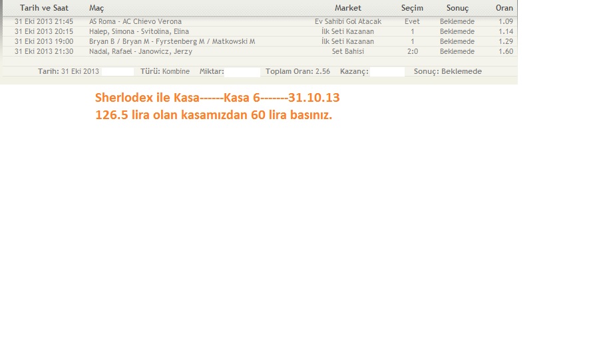
Task: Click the 'Maç' column header
Action: tap(97, 8)
